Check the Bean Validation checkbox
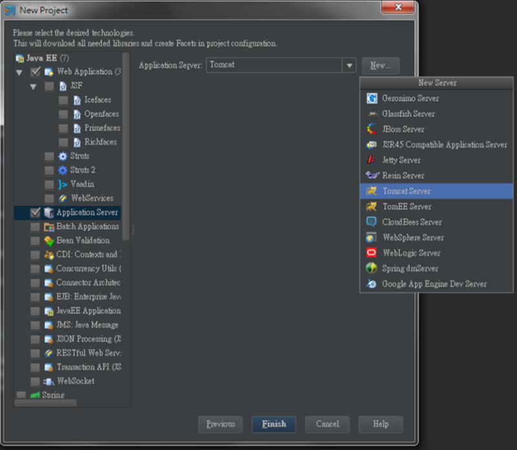 tap(35, 241)
